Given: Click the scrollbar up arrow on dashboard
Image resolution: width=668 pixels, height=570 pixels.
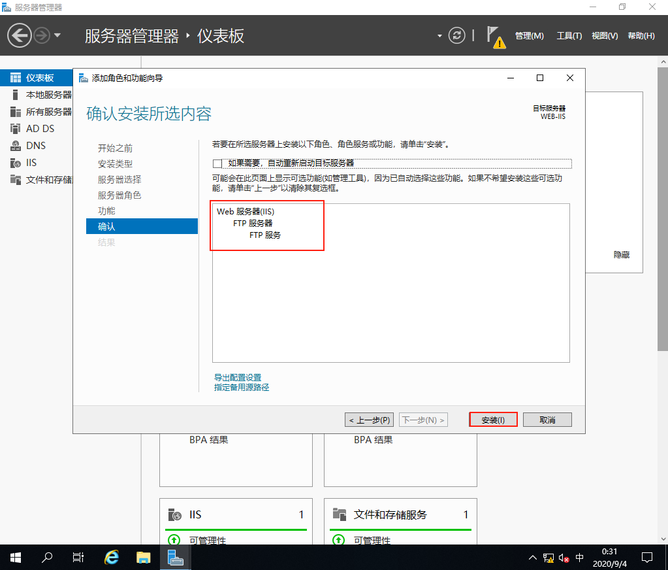Looking at the screenshot, I should (663, 62).
